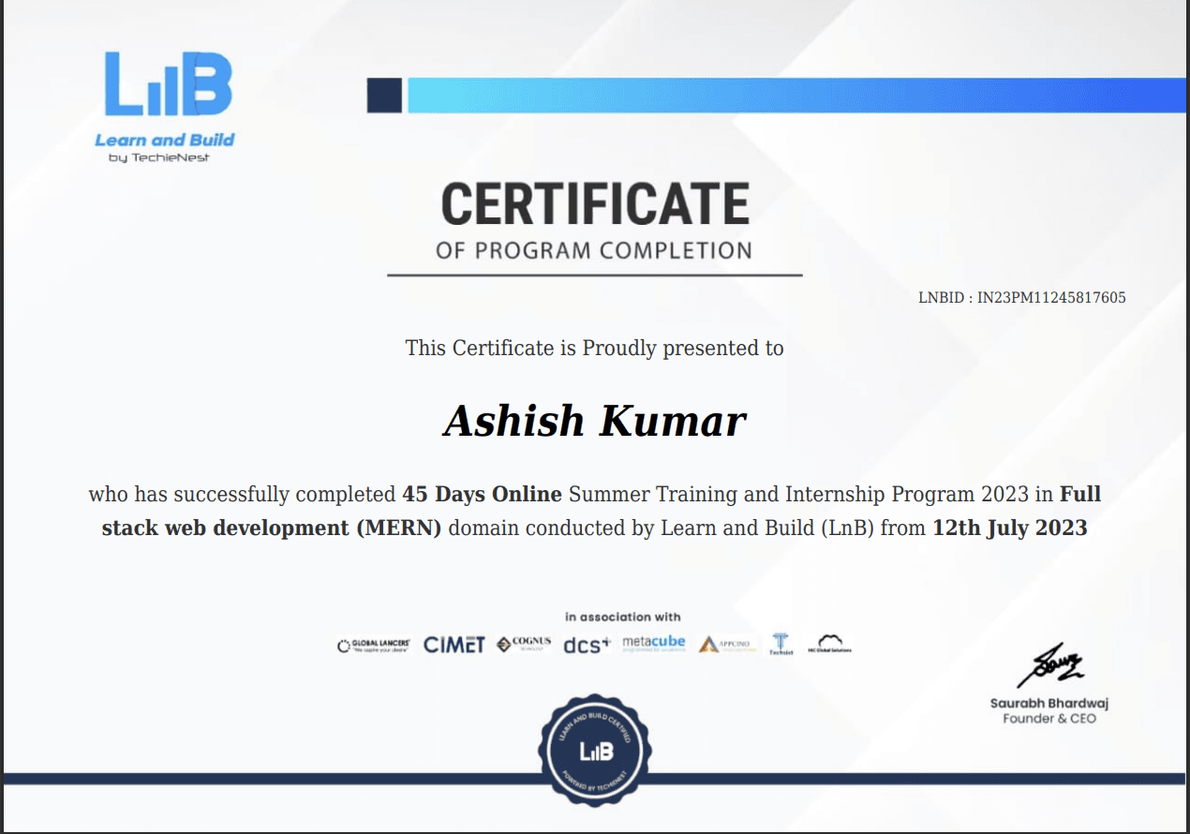1190x834 pixels.
Task: Click the CIMET partner logo
Action: click(454, 644)
